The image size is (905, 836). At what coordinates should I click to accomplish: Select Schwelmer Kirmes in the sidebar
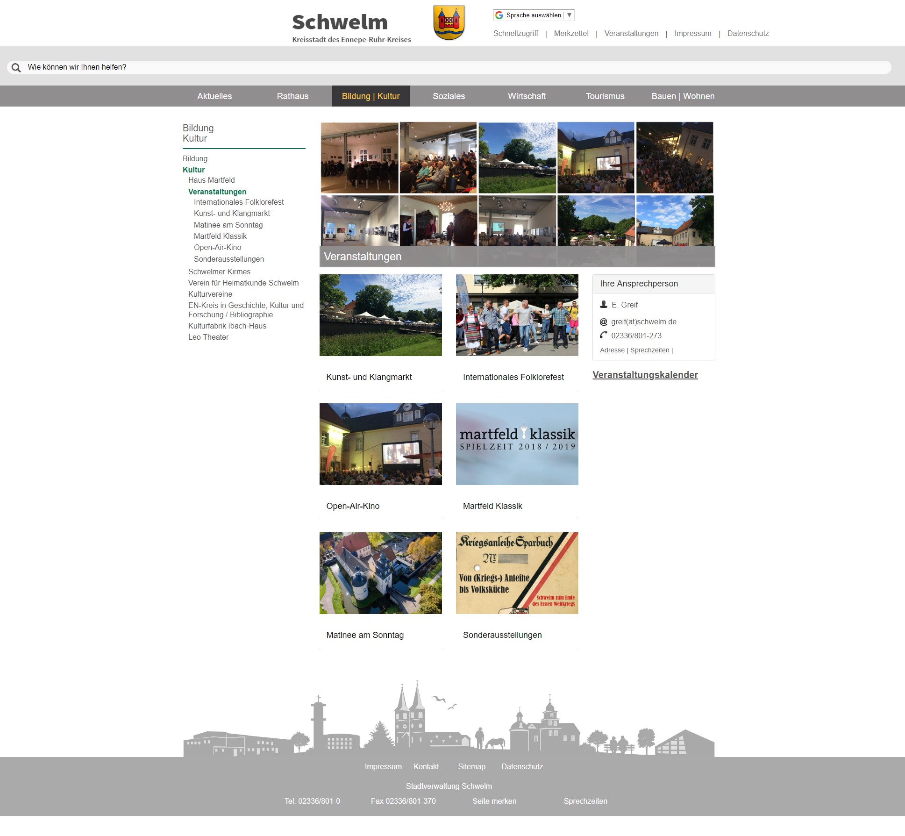click(219, 272)
